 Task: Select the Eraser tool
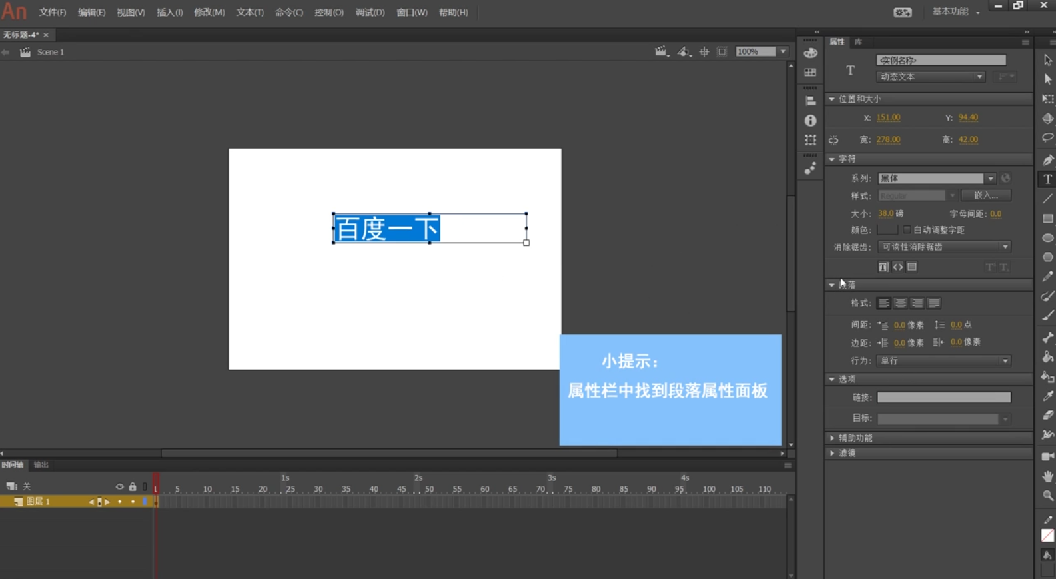click(x=1047, y=415)
